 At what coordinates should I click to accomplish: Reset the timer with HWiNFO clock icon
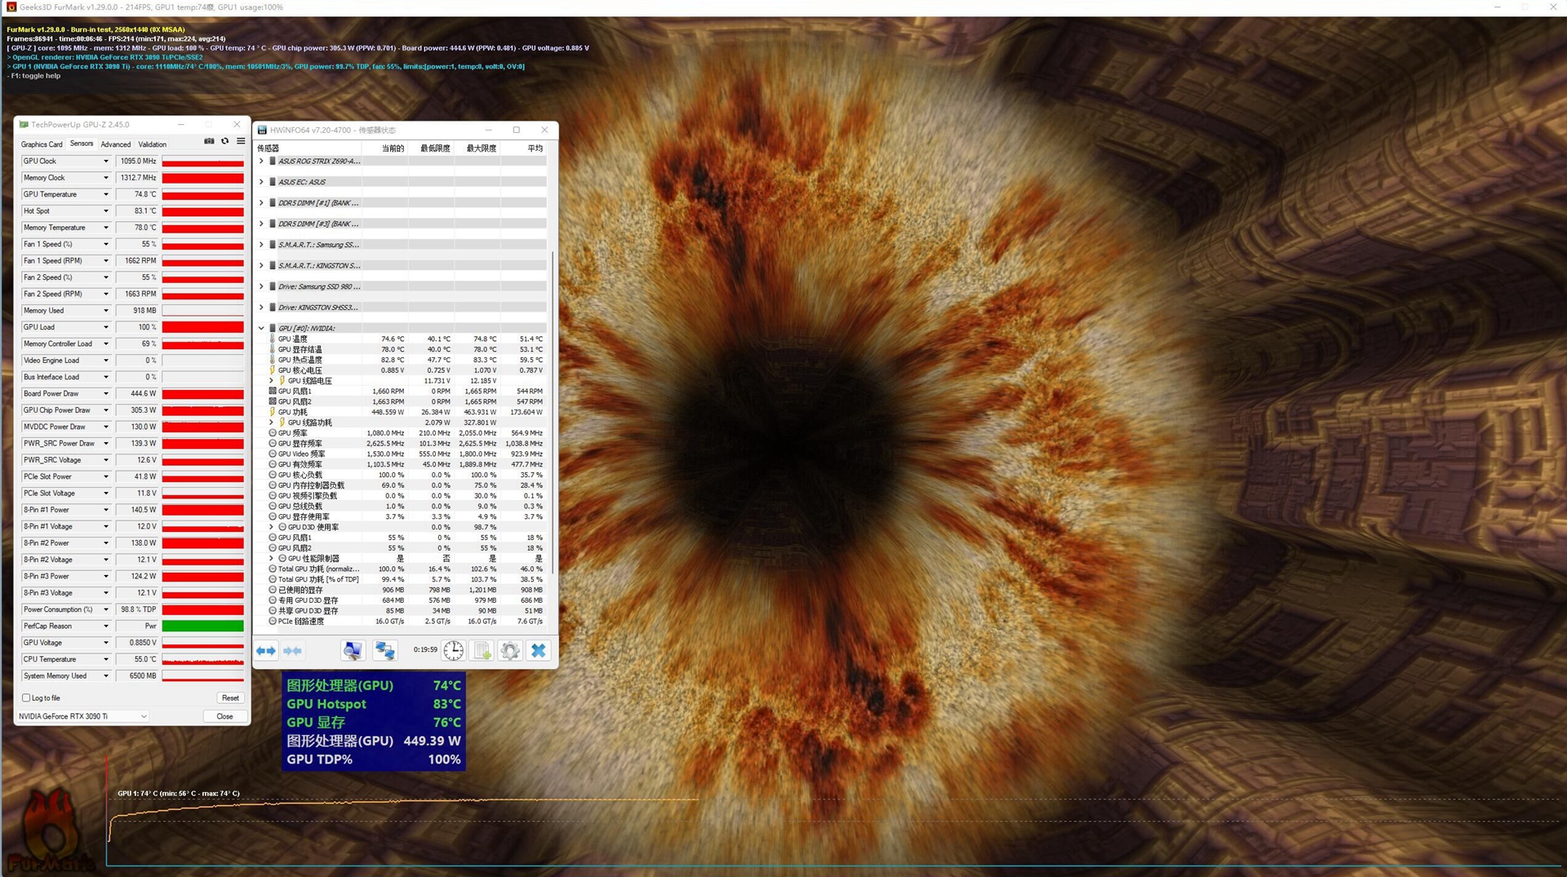[454, 650]
